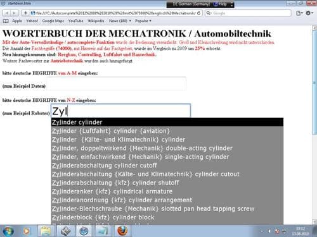
Task: Expand the News bookmarks folder
Action: tap(120, 21)
